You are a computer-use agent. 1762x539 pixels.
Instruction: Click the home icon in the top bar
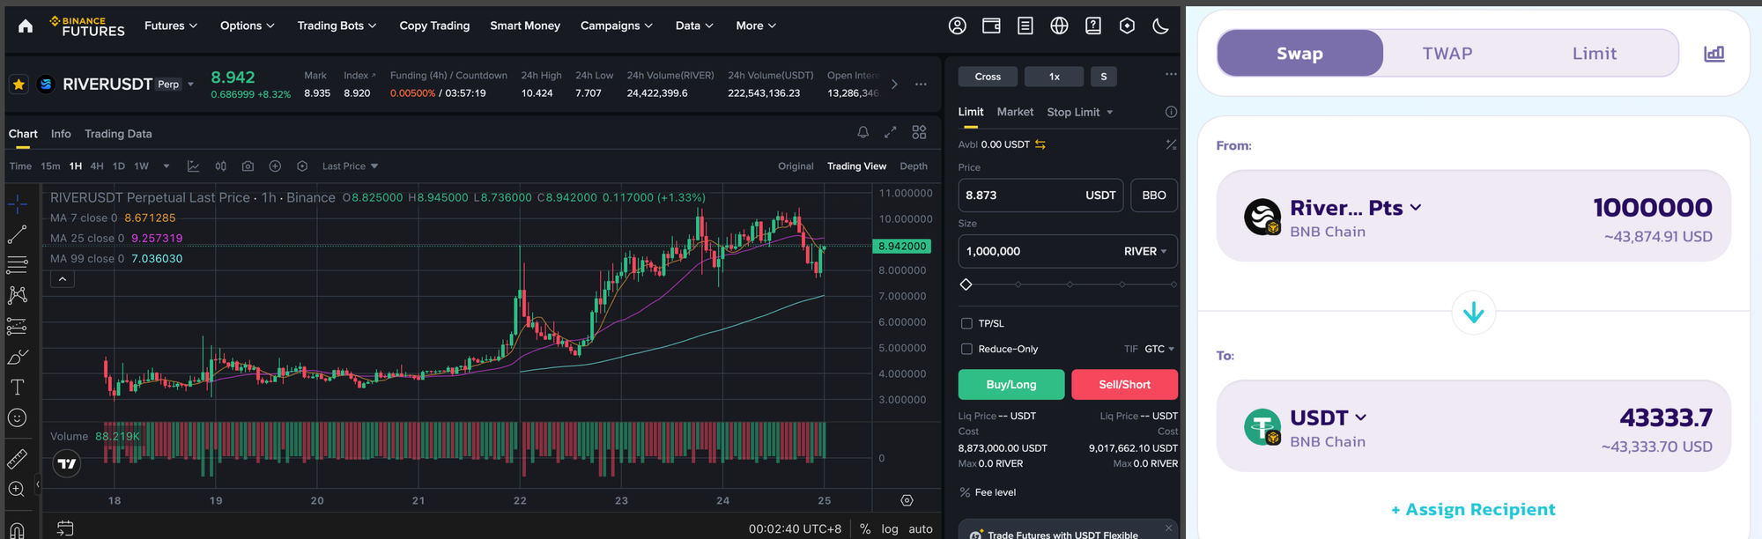pos(26,26)
